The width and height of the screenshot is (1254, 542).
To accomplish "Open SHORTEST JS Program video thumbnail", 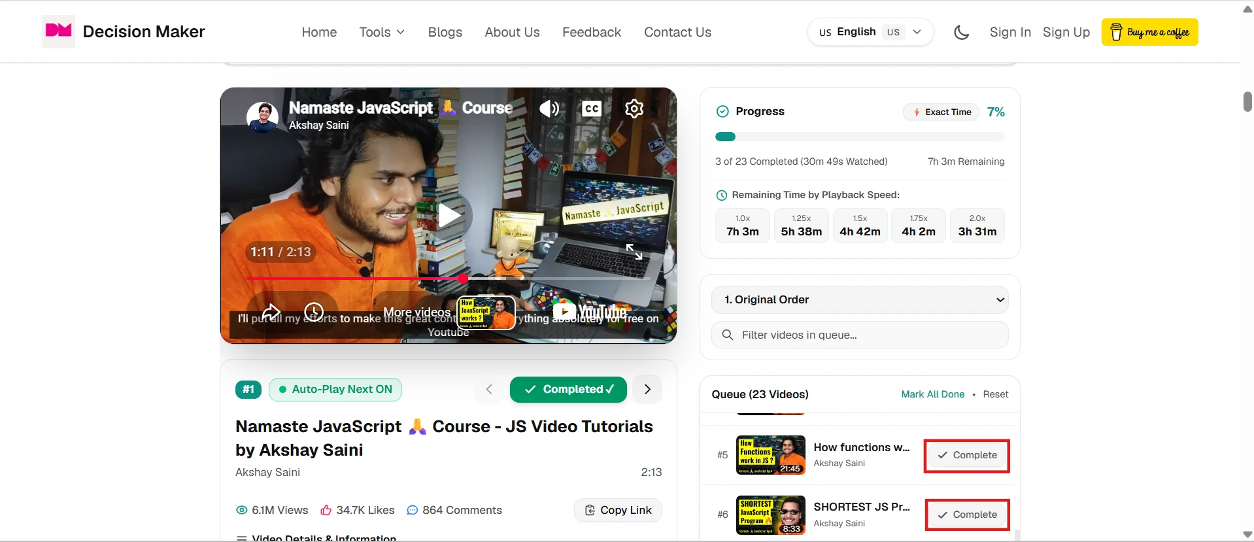I will [x=770, y=515].
